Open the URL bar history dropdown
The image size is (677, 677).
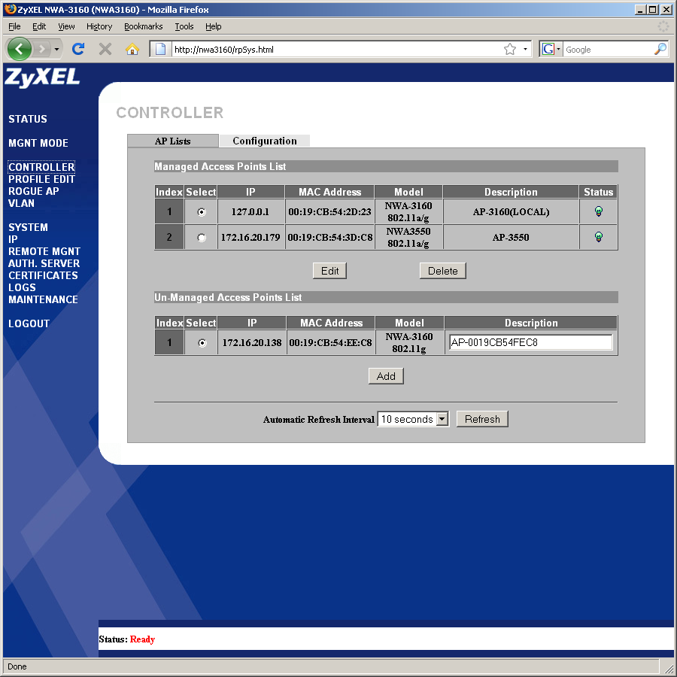click(525, 49)
